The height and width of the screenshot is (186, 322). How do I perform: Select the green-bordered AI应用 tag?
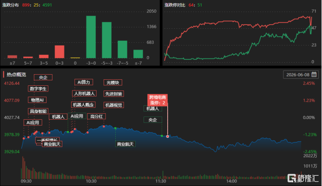[x=77, y=116]
